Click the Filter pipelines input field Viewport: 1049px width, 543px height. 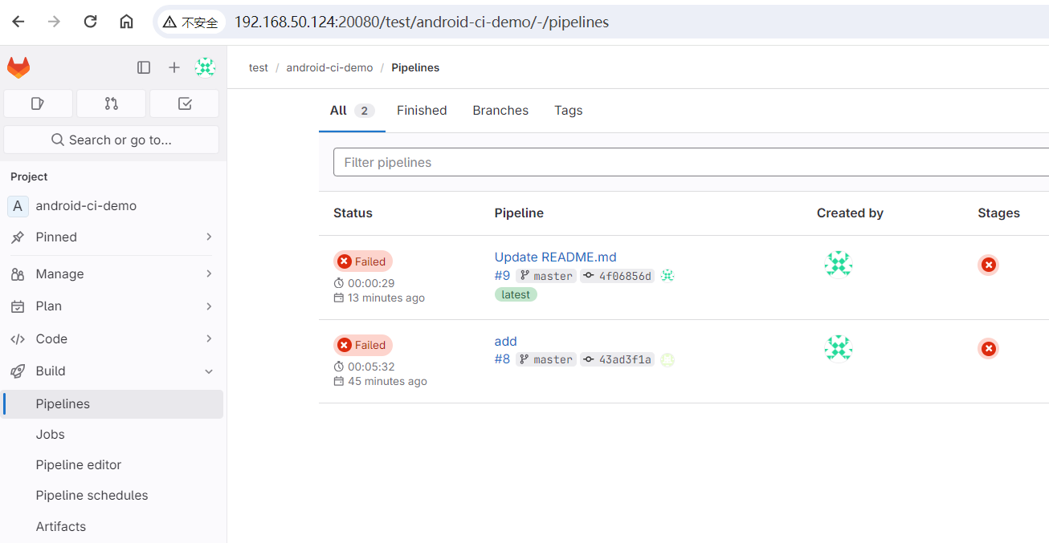562,162
